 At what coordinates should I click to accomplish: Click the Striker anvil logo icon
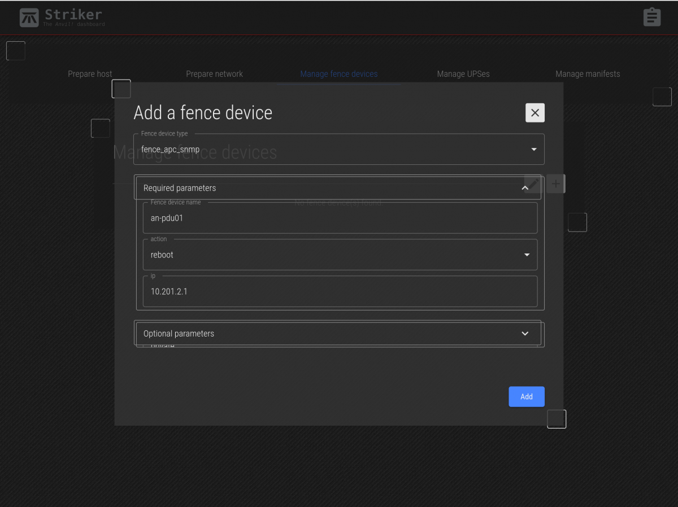(29, 18)
